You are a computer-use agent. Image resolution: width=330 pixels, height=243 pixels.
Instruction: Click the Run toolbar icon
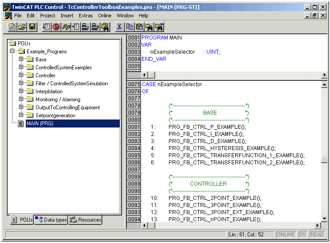point(46,27)
